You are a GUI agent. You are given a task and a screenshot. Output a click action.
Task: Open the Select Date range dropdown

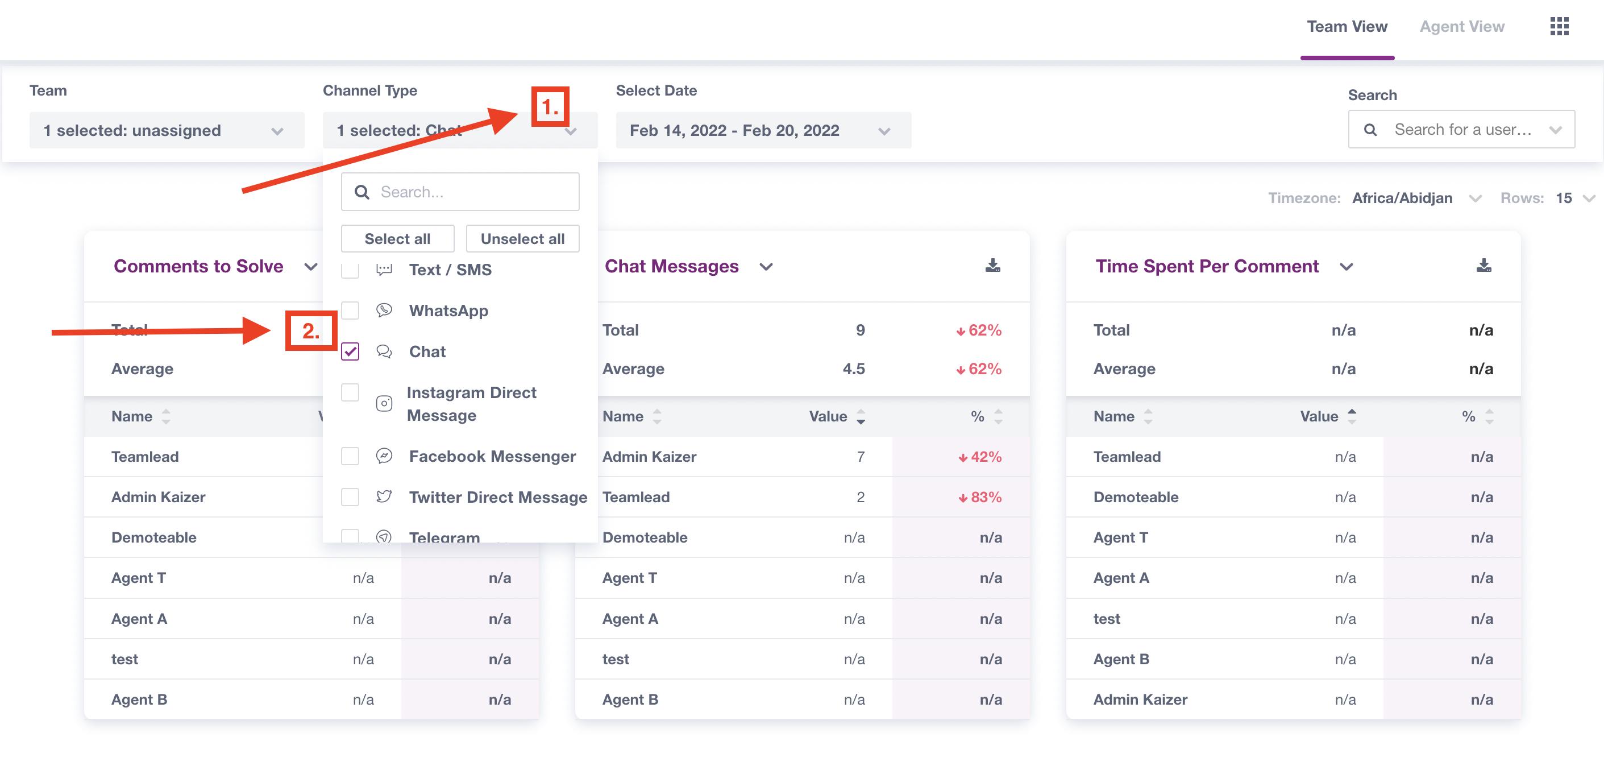point(763,130)
